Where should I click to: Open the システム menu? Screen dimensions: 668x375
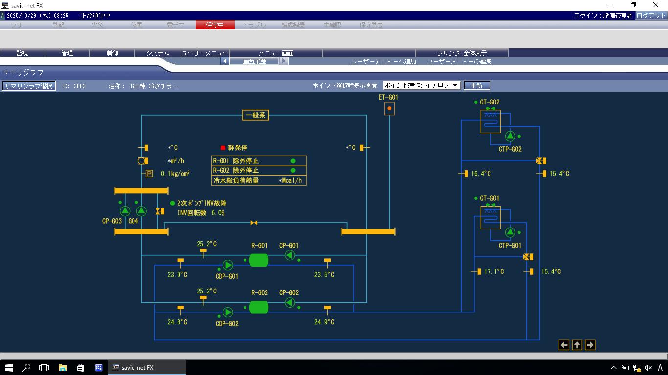(x=157, y=53)
